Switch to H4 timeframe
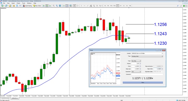The height and width of the screenshot is (101, 188). click(121, 6)
